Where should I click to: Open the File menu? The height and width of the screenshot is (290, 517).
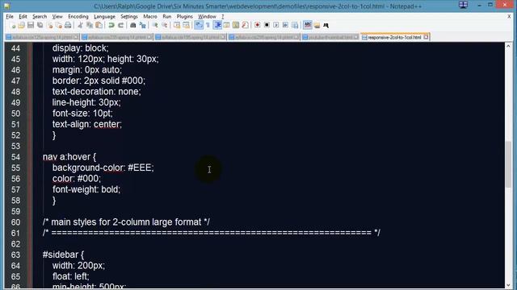point(10,16)
